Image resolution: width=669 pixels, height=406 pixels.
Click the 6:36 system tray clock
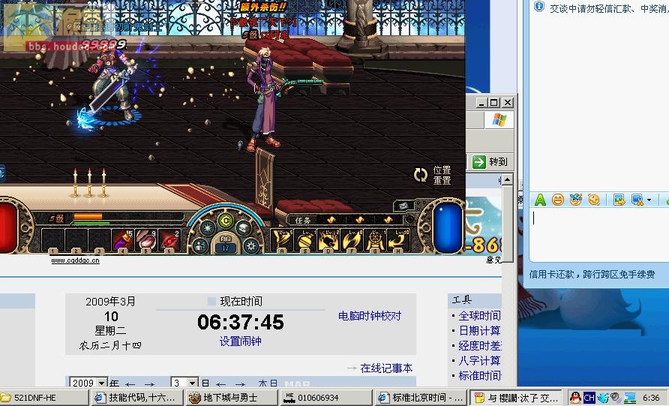pyautogui.click(x=651, y=398)
